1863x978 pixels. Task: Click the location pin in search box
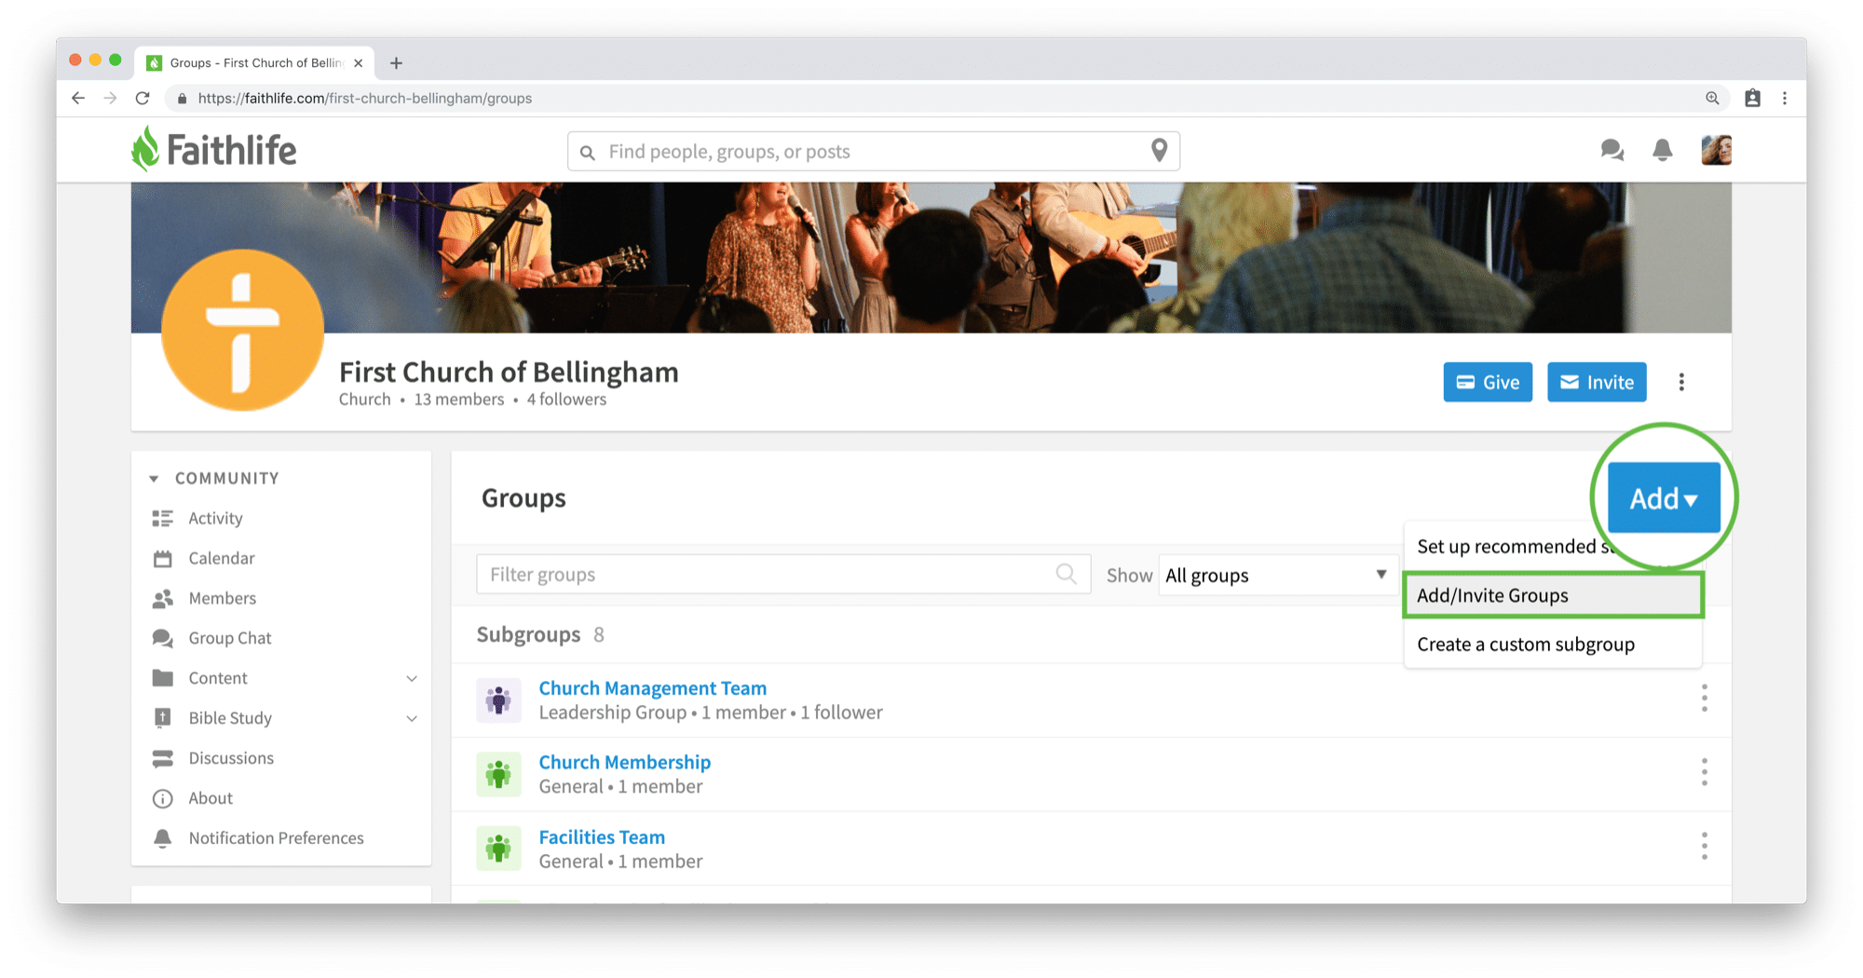tap(1159, 150)
